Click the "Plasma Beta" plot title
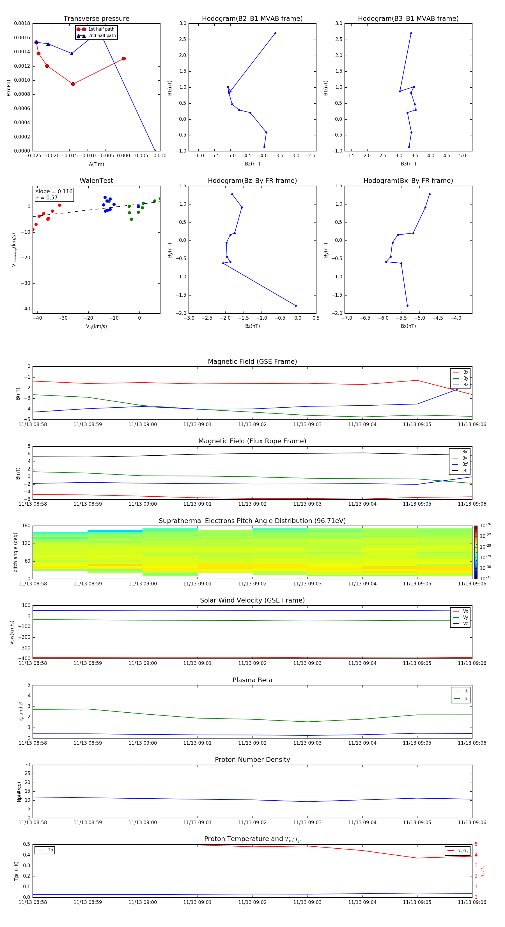 click(x=252, y=680)
